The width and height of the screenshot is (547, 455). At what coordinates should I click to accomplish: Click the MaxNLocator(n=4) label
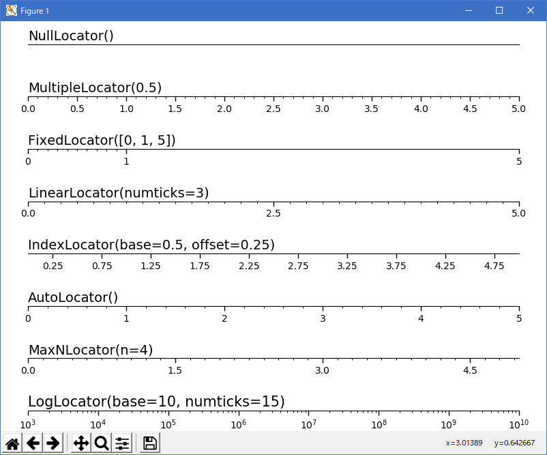pos(91,350)
